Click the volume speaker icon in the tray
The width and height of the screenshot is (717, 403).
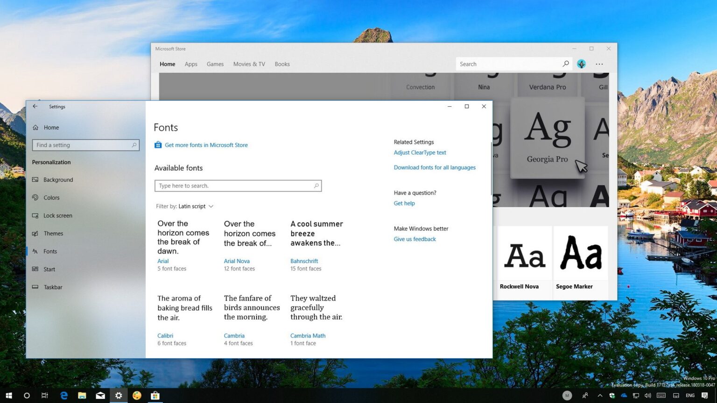648,395
